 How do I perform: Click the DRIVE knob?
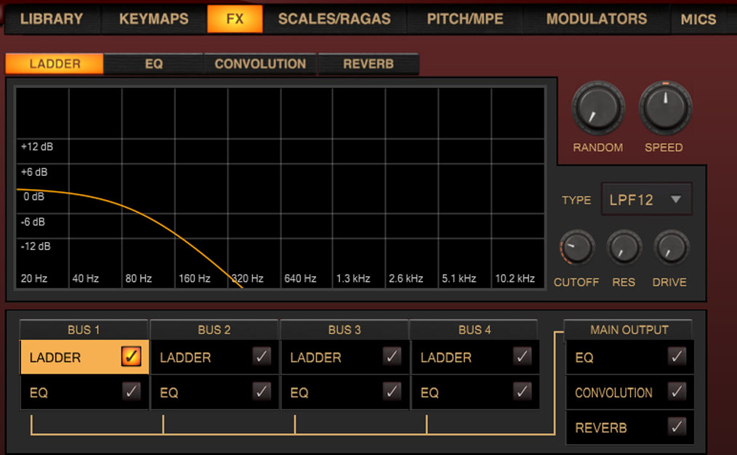coord(671,248)
